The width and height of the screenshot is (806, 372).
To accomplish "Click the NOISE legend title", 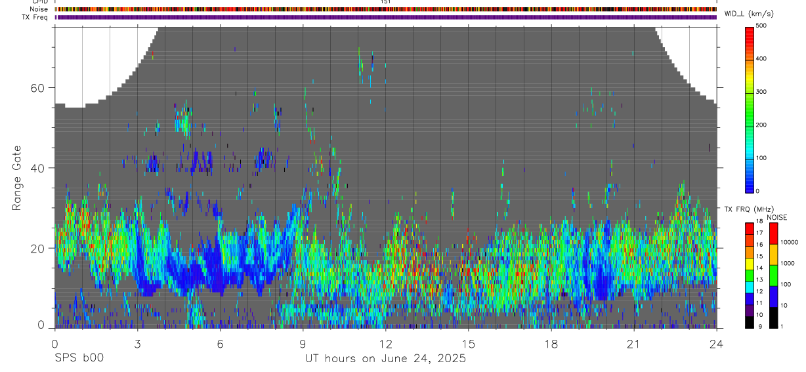I will [x=777, y=217].
